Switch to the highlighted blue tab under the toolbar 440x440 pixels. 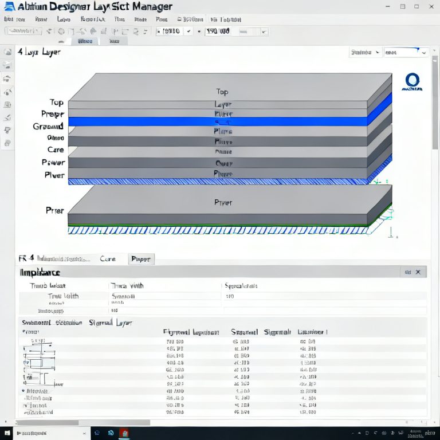coord(85,41)
